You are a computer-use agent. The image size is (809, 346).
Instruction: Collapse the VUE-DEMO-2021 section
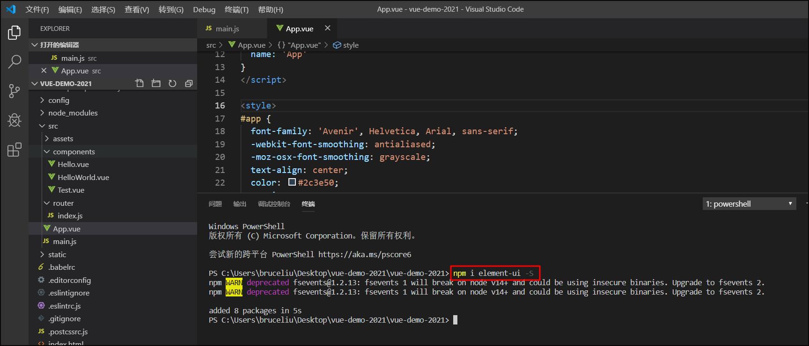click(x=35, y=84)
